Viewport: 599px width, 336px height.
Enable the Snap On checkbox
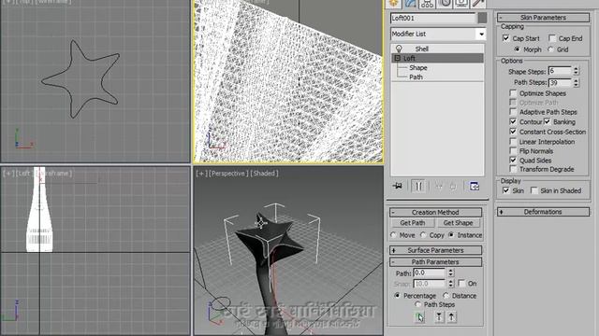pyautogui.click(x=461, y=283)
